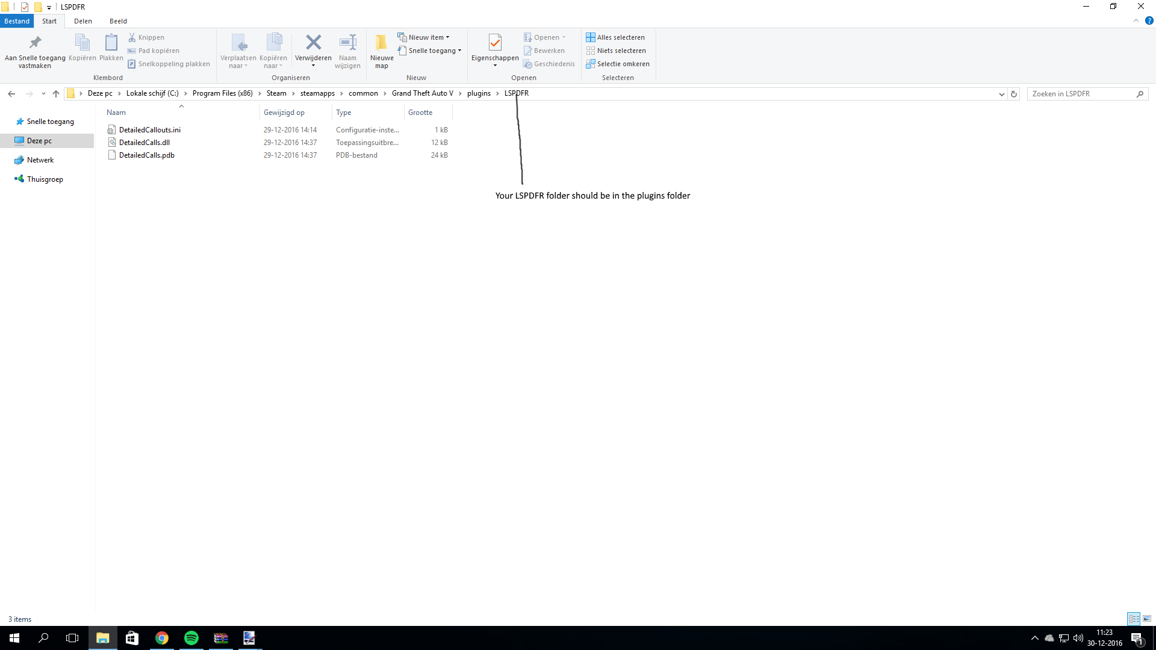Click the Alles selecteren icon
The image size is (1156, 650).
pos(591,37)
